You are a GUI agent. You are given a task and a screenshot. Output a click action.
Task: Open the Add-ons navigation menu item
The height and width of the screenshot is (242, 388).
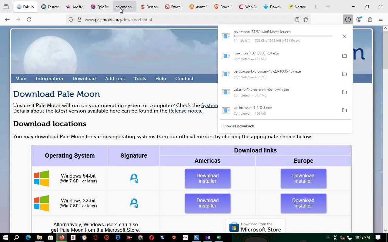[x=115, y=78]
